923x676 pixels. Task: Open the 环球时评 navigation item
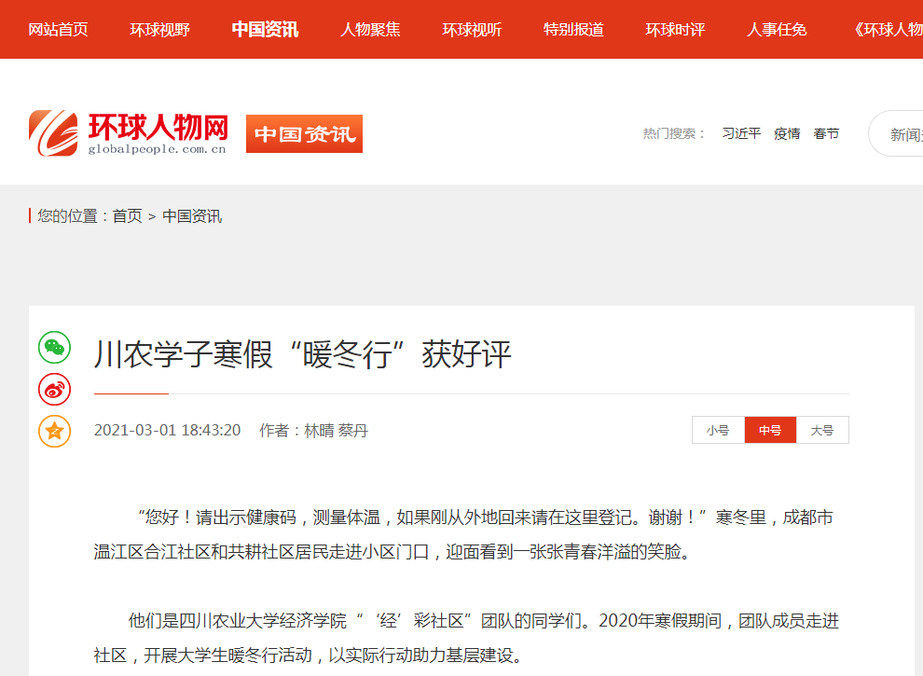[675, 30]
